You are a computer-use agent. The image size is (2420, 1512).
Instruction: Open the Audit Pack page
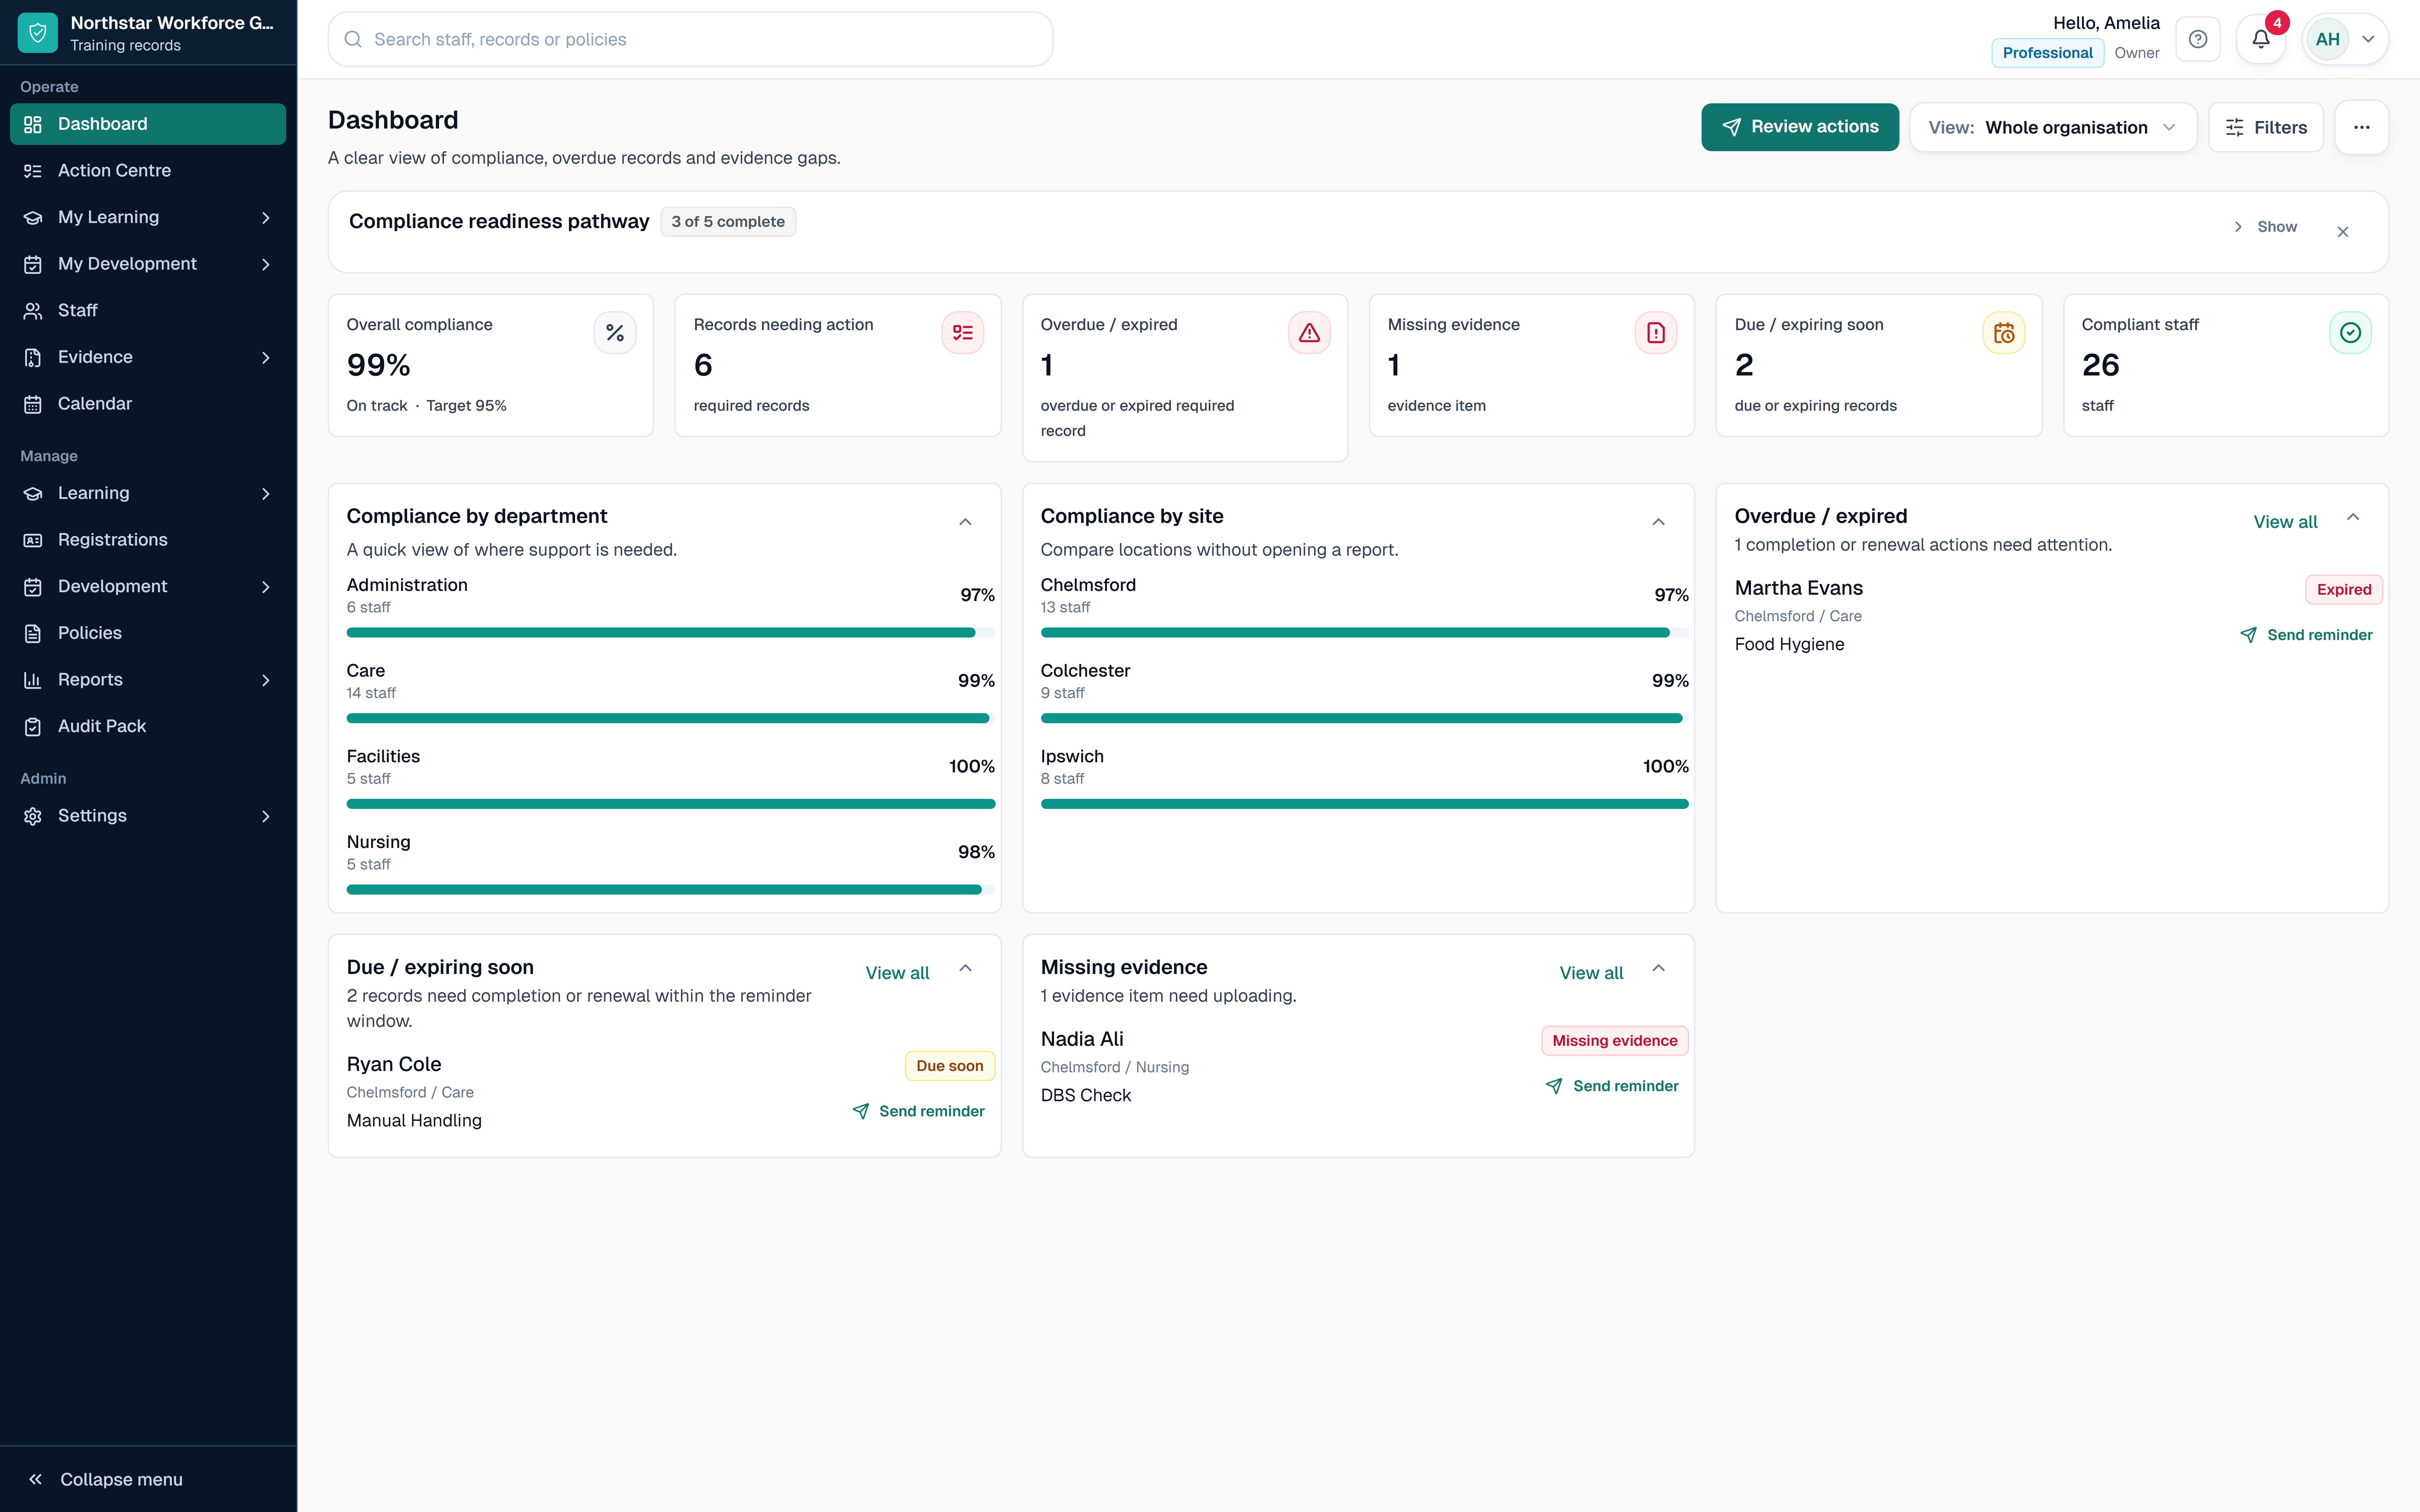point(148,727)
